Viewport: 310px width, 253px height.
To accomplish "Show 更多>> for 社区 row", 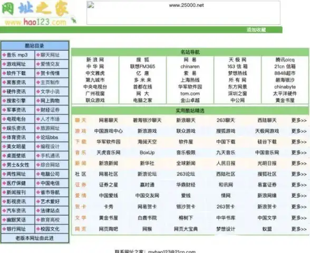I will tap(299, 174).
